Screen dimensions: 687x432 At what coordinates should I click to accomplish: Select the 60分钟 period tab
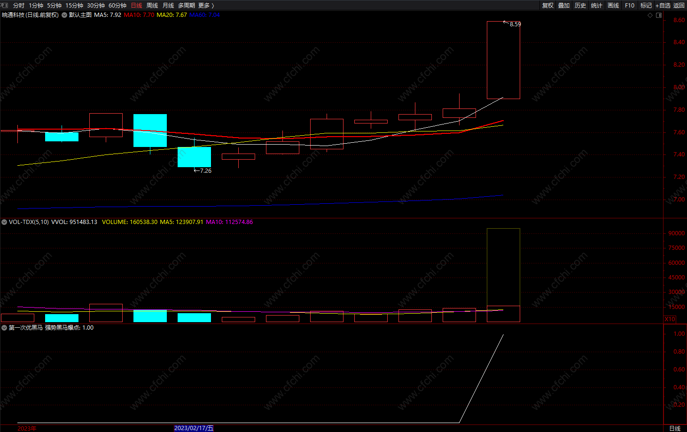[117, 5]
